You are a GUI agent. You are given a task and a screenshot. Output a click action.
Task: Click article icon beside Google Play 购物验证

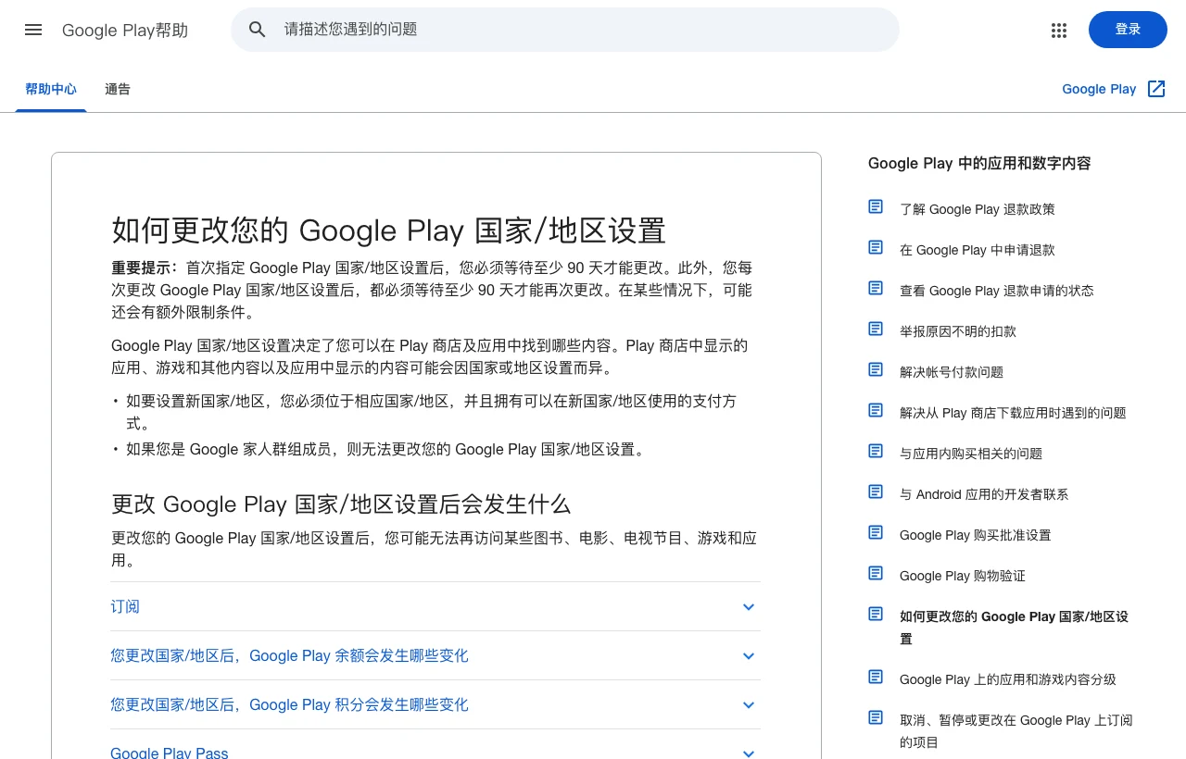[x=876, y=573]
